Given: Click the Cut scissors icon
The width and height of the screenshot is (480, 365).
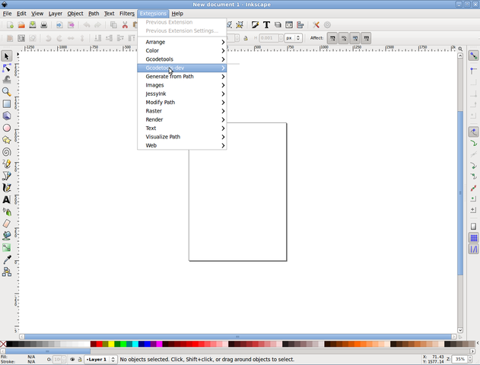Looking at the screenshot, I should [125, 25].
